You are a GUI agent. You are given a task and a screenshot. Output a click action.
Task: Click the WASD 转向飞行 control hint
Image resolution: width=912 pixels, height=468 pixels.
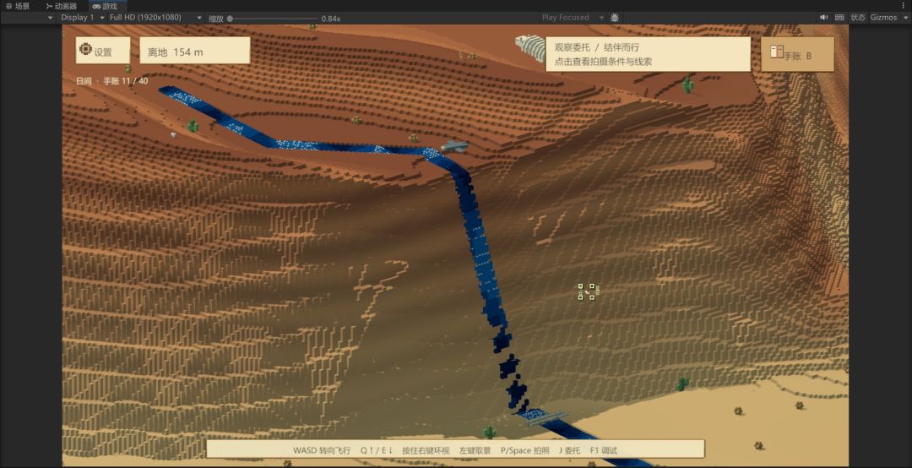pyautogui.click(x=322, y=450)
